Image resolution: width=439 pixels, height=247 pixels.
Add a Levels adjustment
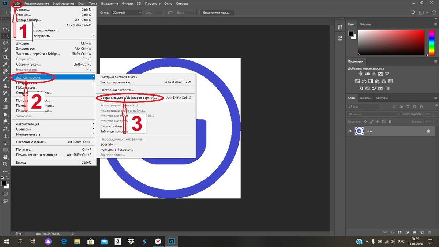[x=367, y=74]
